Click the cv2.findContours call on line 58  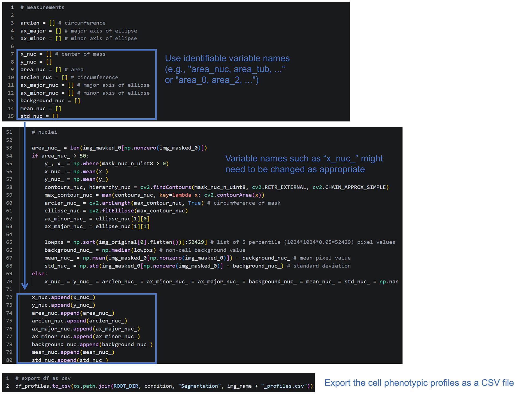pyautogui.click(x=264, y=187)
